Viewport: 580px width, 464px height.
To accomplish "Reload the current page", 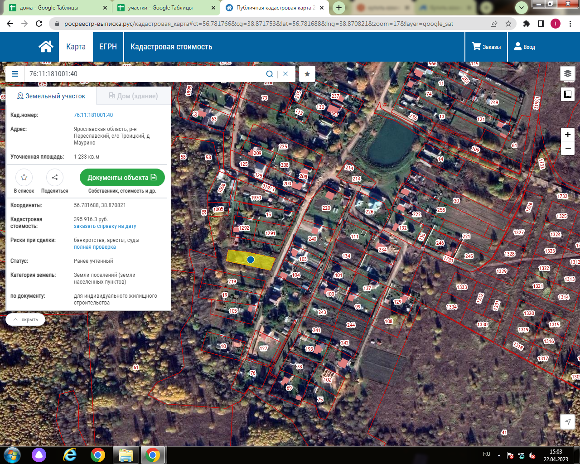I will coord(39,24).
